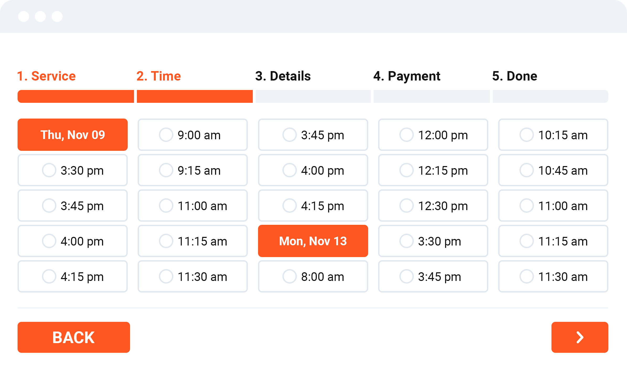Image resolution: width=627 pixels, height=389 pixels.
Task: Select the 10:45 am time option
Action: pos(553,170)
